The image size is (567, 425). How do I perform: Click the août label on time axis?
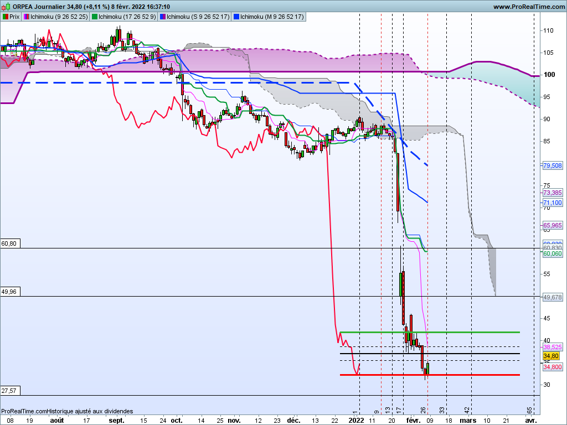tap(57, 421)
